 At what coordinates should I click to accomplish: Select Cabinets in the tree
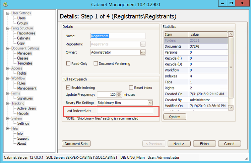24,38
